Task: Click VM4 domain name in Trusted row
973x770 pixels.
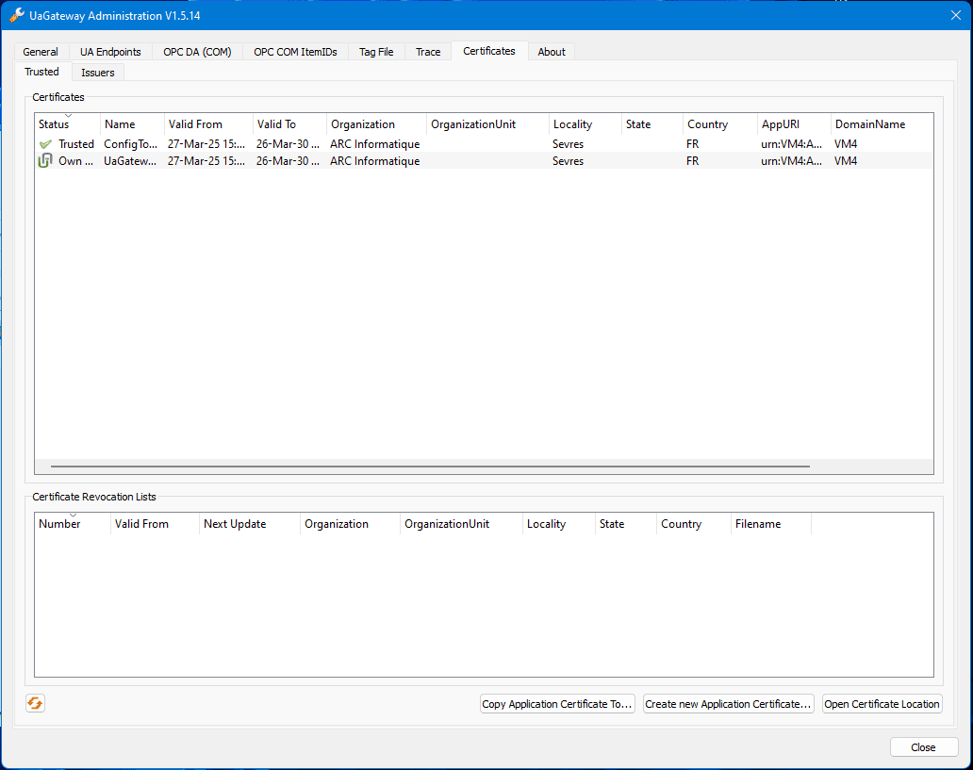Action: point(846,144)
